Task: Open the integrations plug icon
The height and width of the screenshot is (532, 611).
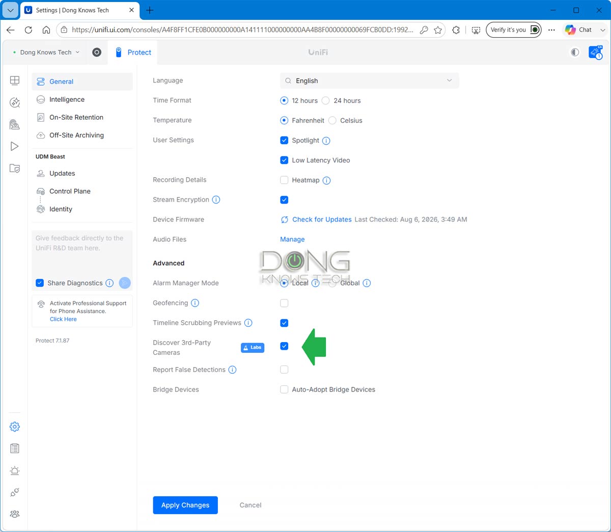Action: pyautogui.click(x=15, y=492)
